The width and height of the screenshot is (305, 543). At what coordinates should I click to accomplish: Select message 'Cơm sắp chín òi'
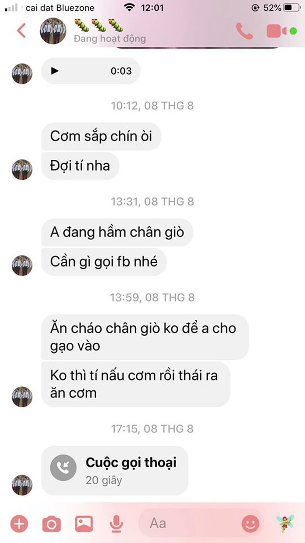[101, 136]
